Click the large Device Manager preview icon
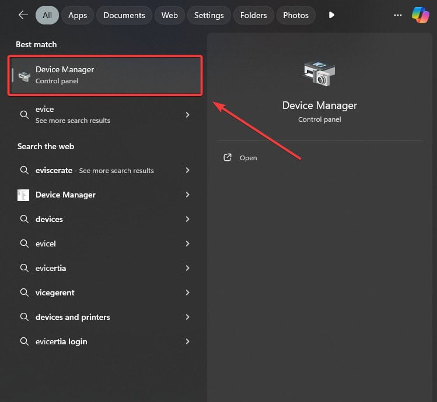The image size is (437, 402). coord(319,73)
